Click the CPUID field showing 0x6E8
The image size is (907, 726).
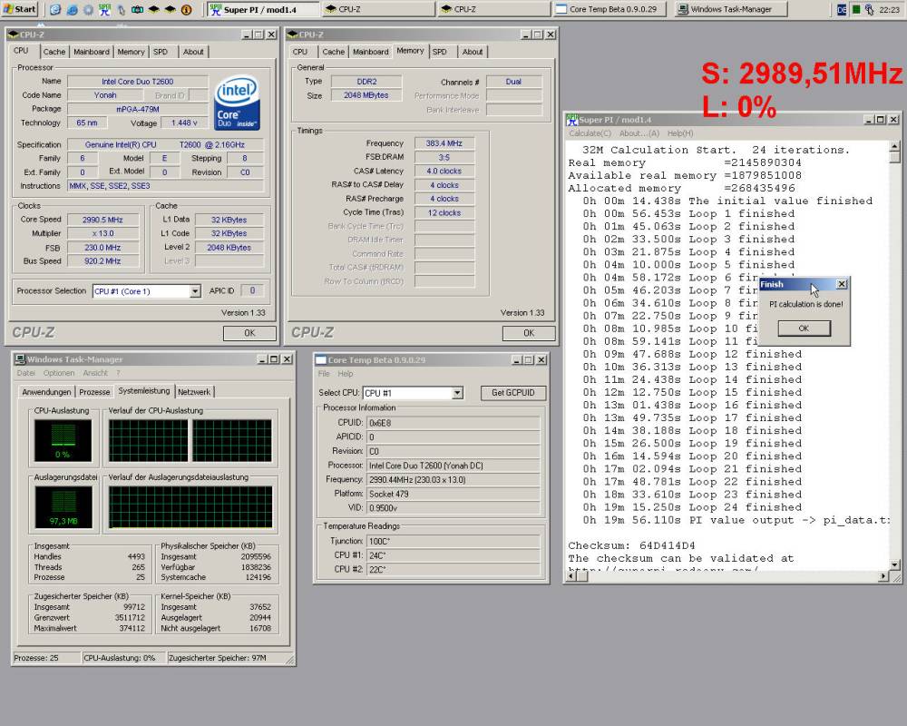[454, 423]
